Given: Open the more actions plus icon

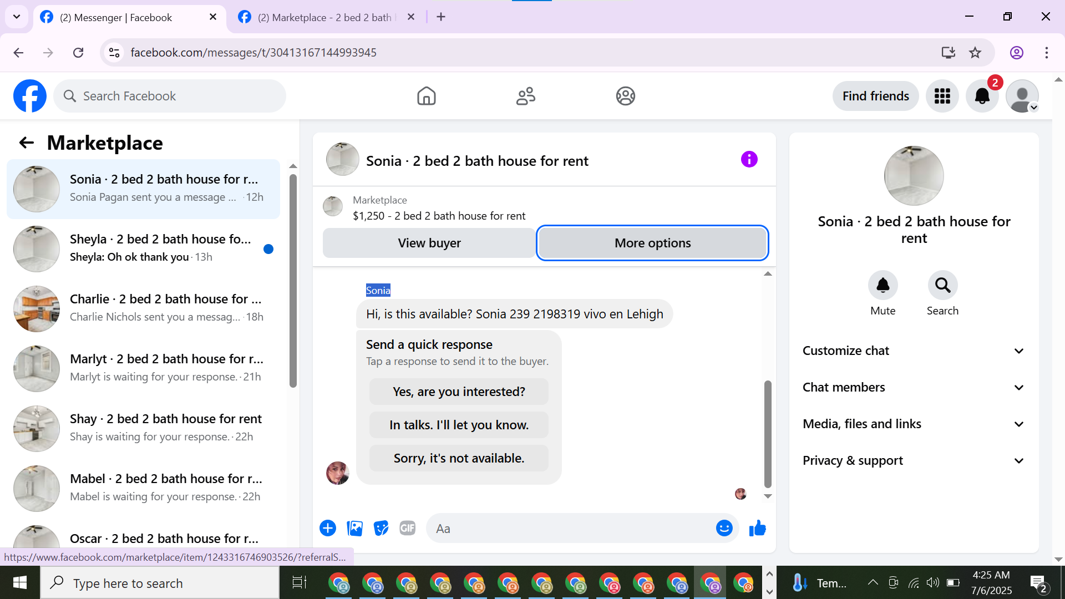Looking at the screenshot, I should point(328,528).
